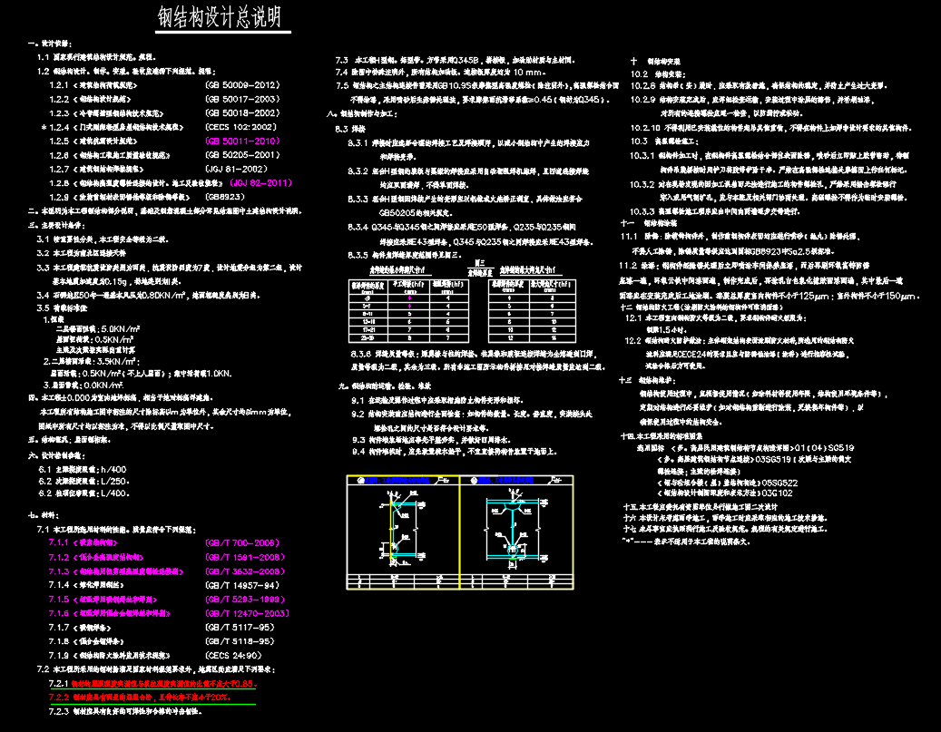Click the line numbered 10.2.10
The height and width of the screenshot is (732, 941).
pos(771,128)
